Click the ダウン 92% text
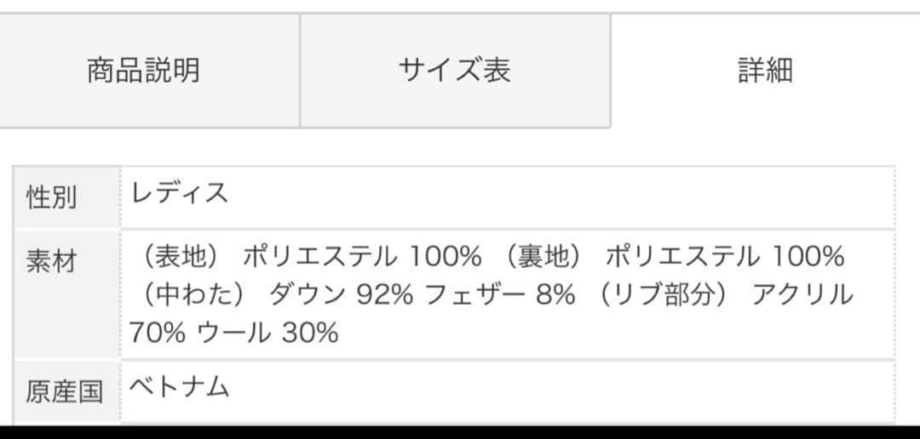This screenshot has width=920, height=439. (341, 294)
